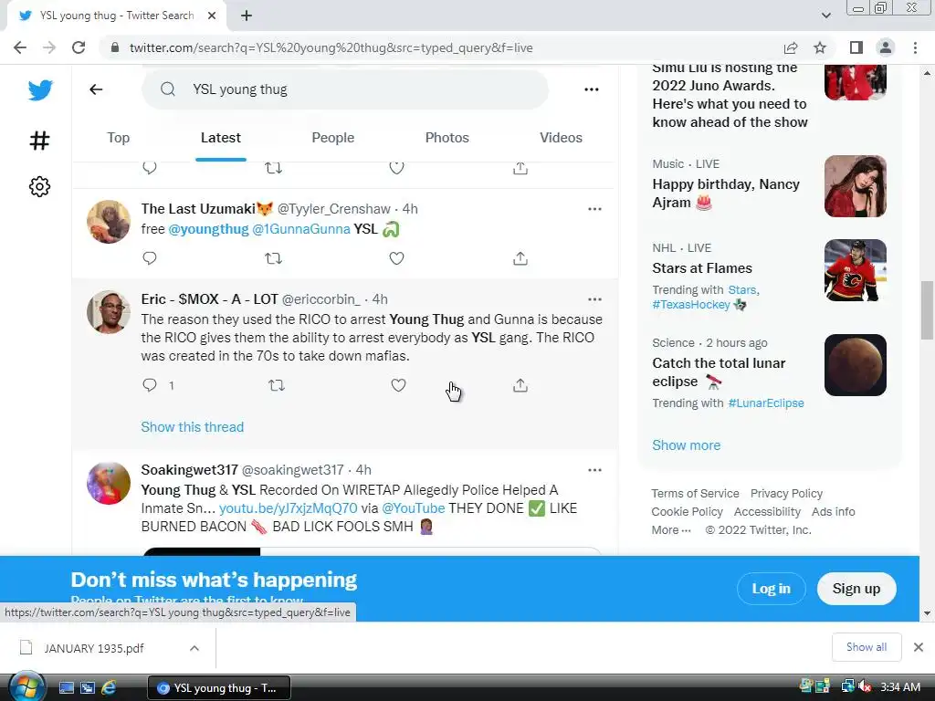Screen dimensions: 935x701
Task: Retweet The Last Uzumaki tweet
Action: (273, 258)
